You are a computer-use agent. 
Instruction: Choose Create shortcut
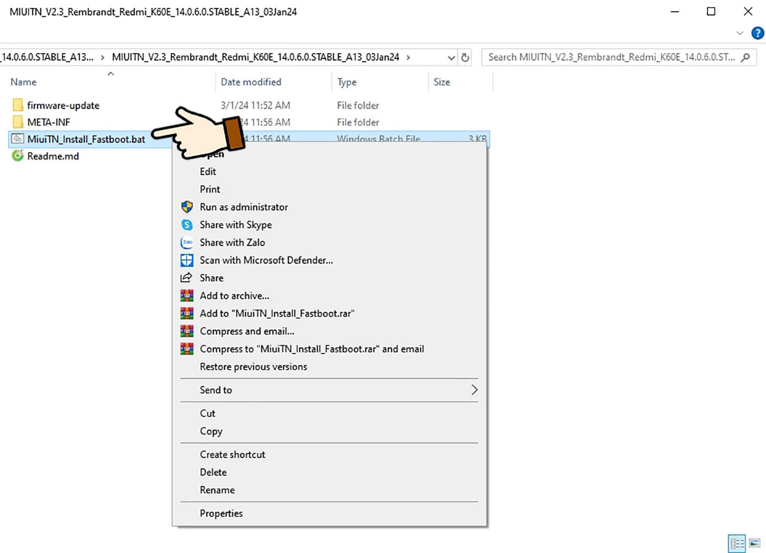point(232,454)
